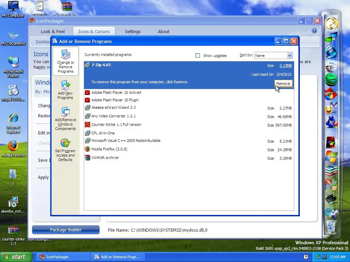This screenshot has width=350, height=262.
Task: Click the CPL All-in-One list icon
Action: click(x=87, y=133)
